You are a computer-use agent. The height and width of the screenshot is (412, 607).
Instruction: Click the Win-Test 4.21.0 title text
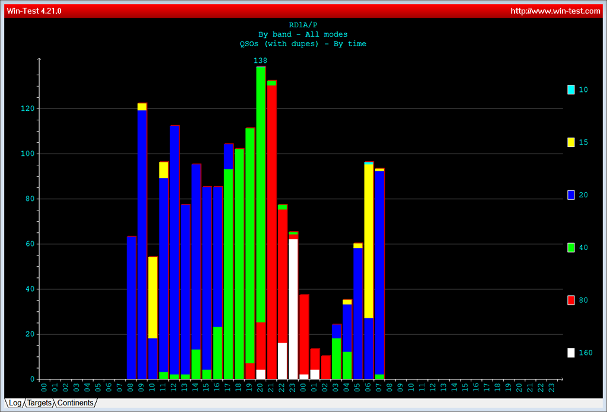[34, 11]
